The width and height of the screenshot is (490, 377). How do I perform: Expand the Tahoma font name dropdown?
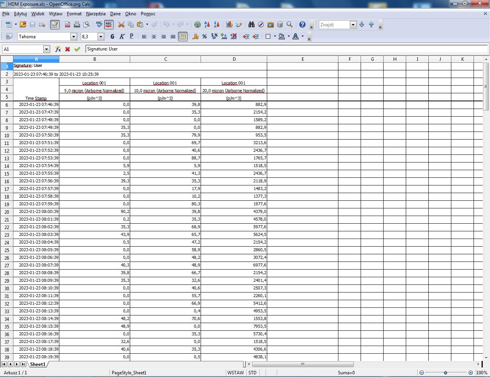[x=73, y=37]
